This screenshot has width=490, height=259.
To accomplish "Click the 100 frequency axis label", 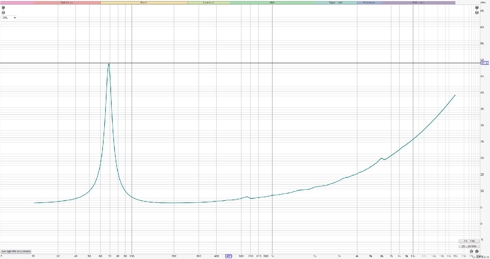I will point(131,256).
